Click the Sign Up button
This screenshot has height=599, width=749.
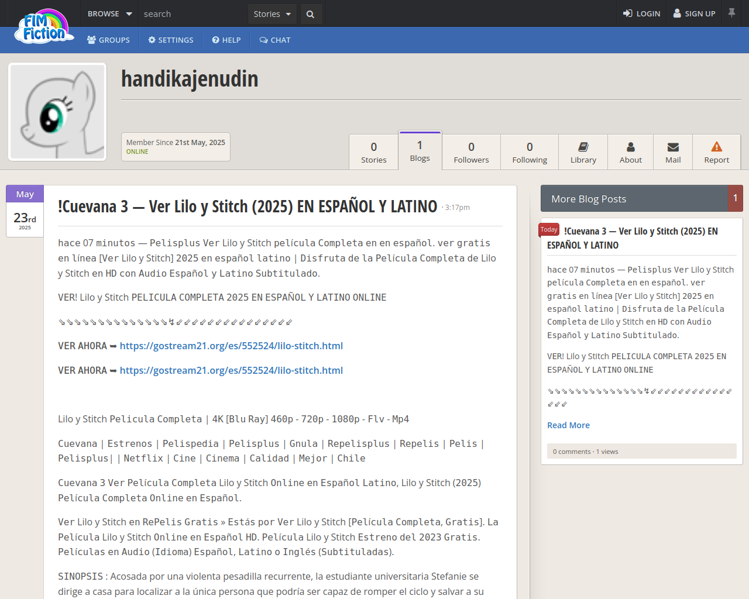tap(694, 13)
